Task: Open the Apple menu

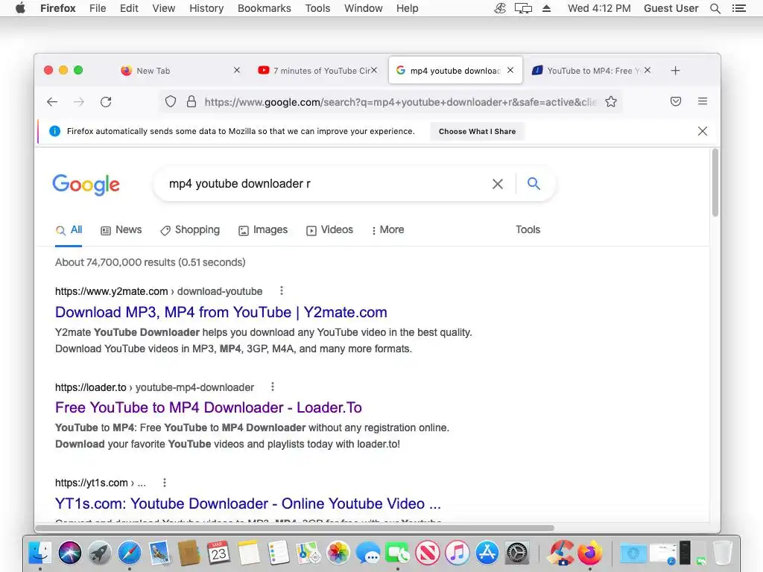Action: (20, 8)
